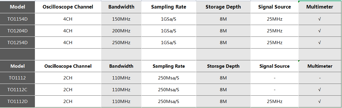Select the second Signal Source header cell
The width and height of the screenshot is (342, 108).
275,66
